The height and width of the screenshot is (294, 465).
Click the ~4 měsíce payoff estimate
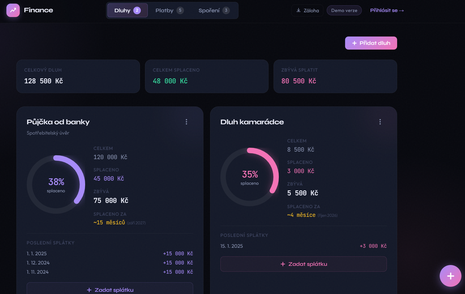[301, 215]
